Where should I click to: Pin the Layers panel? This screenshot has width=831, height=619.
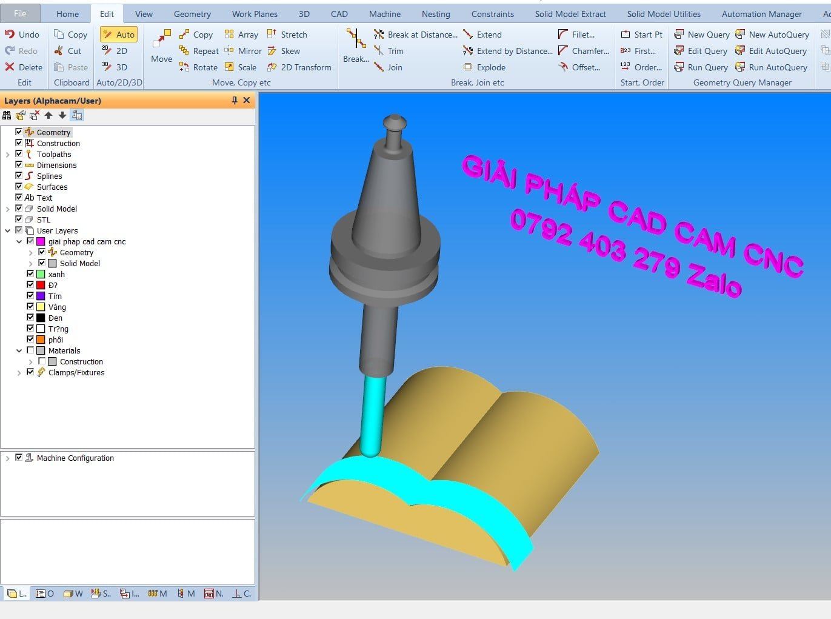tap(235, 101)
